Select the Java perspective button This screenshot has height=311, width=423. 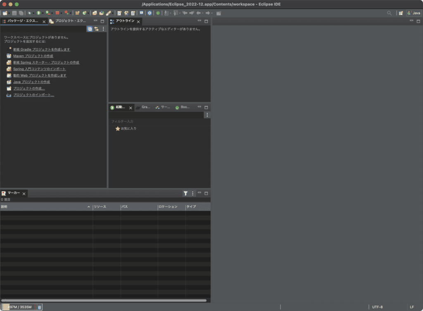click(414, 13)
